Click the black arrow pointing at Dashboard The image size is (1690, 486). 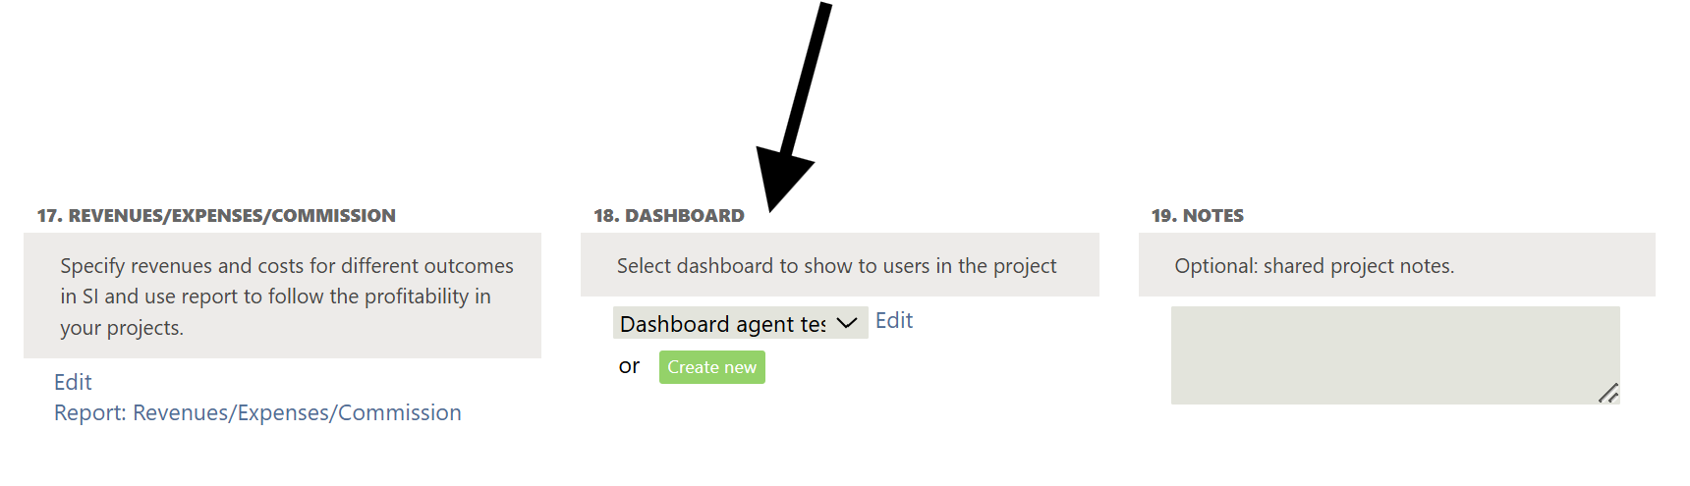(x=784, y=169)
